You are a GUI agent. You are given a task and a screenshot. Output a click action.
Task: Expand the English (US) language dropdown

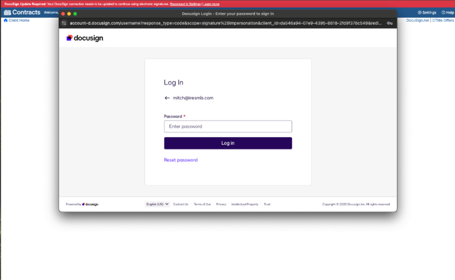157,204
